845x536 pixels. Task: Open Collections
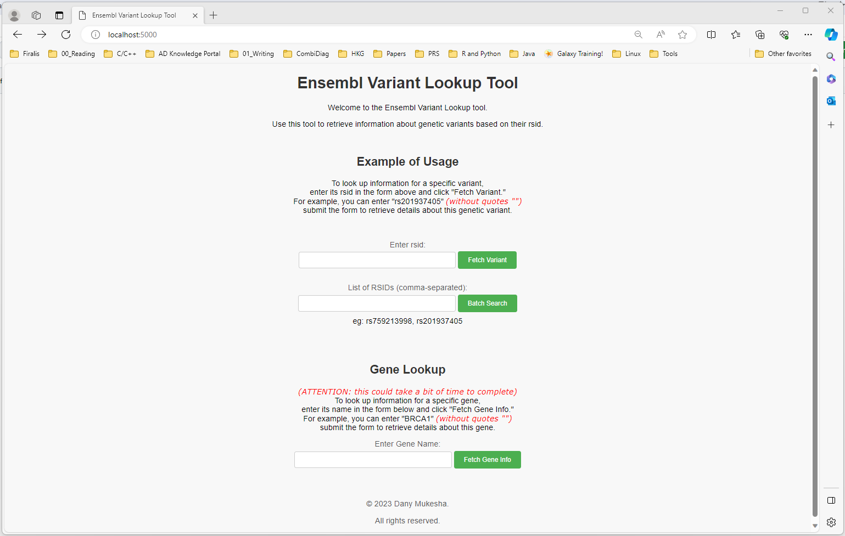click(760, 34)
